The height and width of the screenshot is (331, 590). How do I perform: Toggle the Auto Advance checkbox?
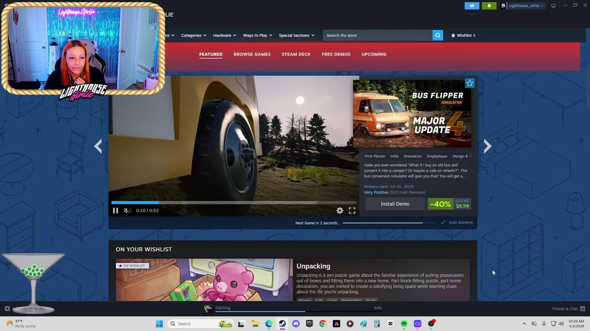(443, 223)
